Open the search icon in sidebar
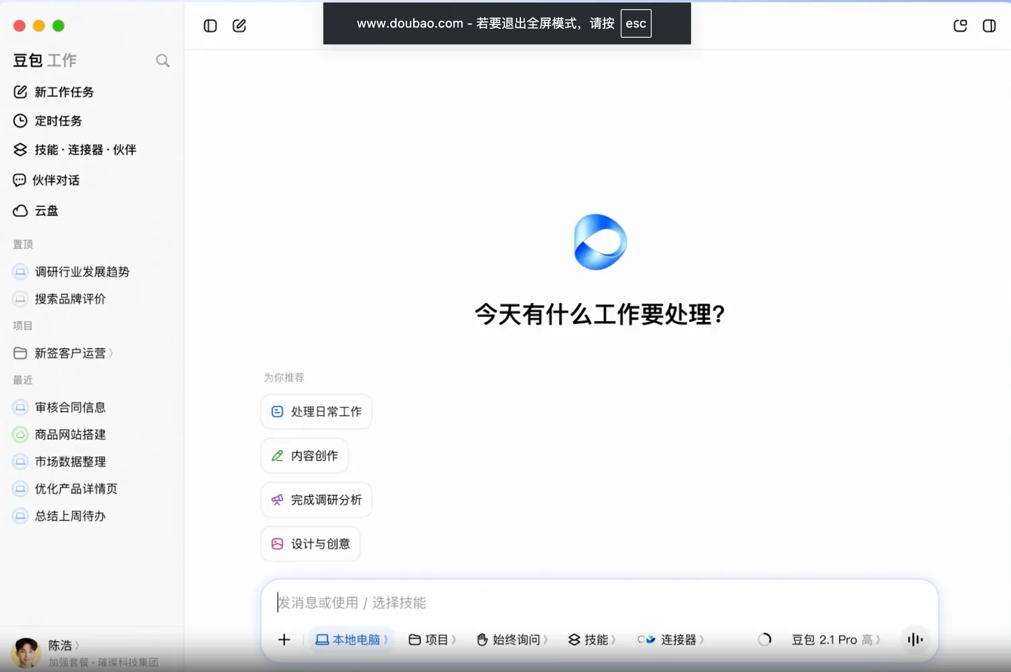Viewport: 1011px width, 672px height. (162, 61)
